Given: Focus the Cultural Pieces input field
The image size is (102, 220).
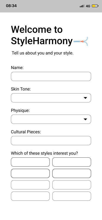Looking at the screenshot, I should [51, 141].
